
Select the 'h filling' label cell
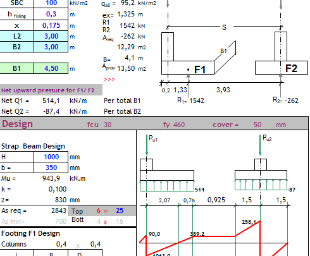(16, 14)
